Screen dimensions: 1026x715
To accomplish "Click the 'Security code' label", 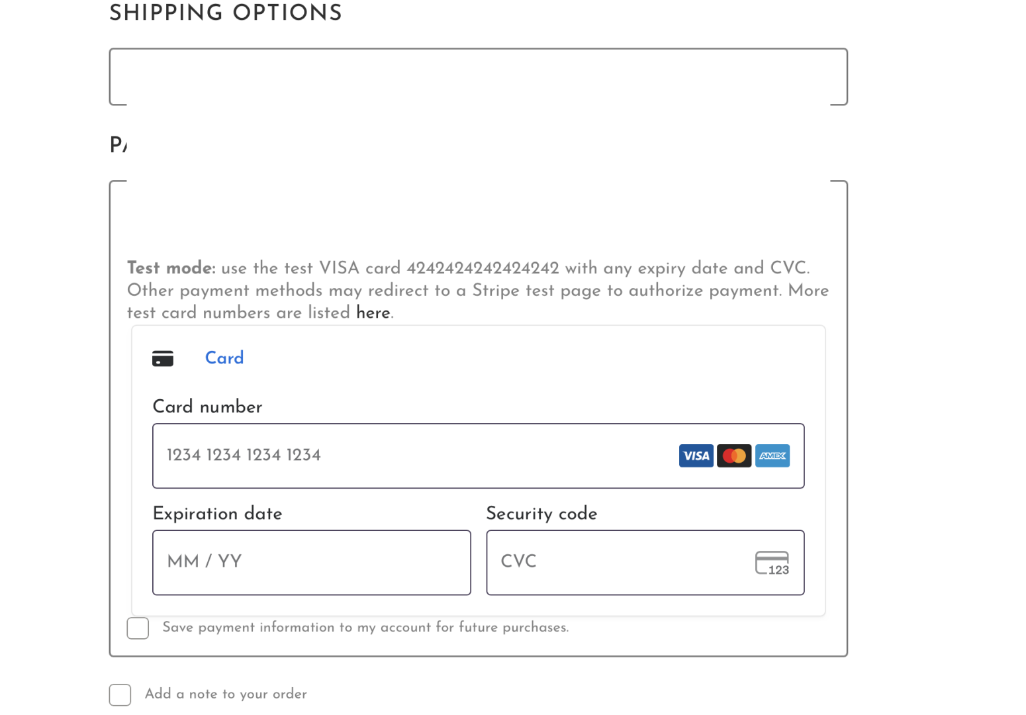I will click(x=541, y=514).
